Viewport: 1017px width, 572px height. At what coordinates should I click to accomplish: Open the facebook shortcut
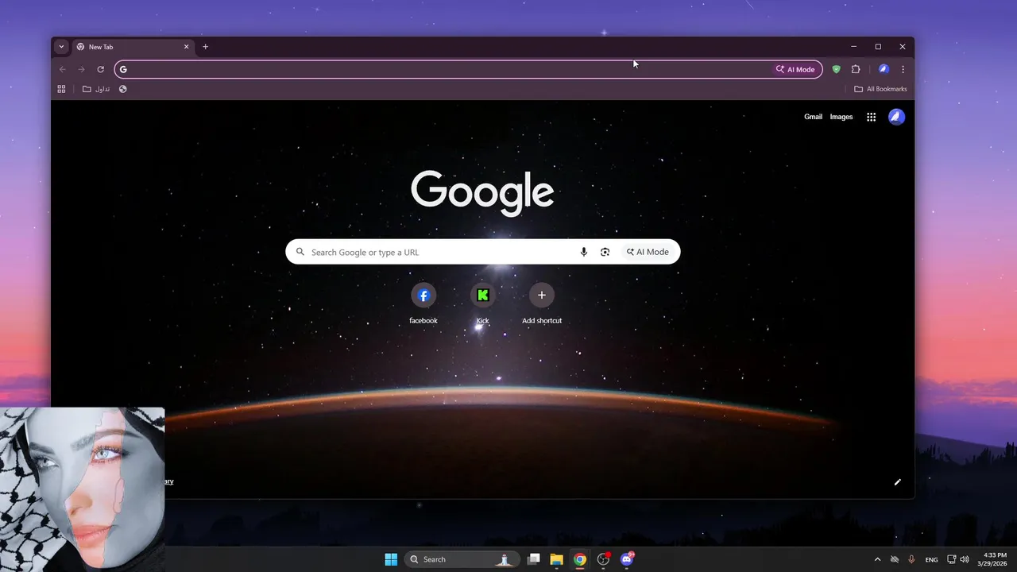point(423,303)
